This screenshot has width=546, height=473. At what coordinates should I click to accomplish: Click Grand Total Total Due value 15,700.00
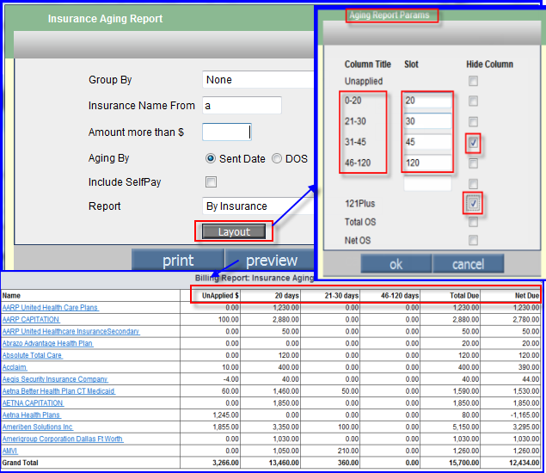pos(463,463)
